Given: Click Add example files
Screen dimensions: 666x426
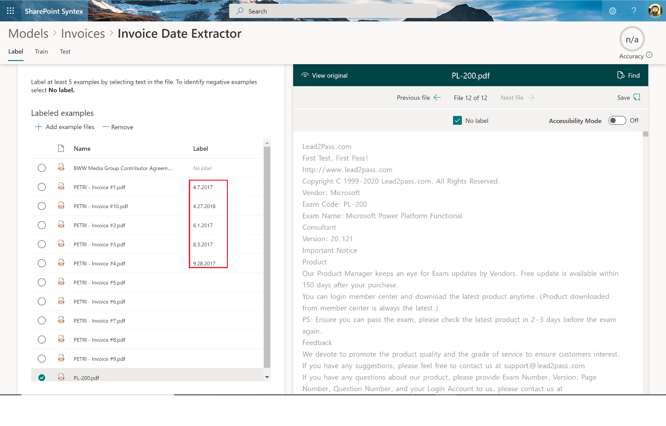Looking at the screenshot, I should point(65,127).
